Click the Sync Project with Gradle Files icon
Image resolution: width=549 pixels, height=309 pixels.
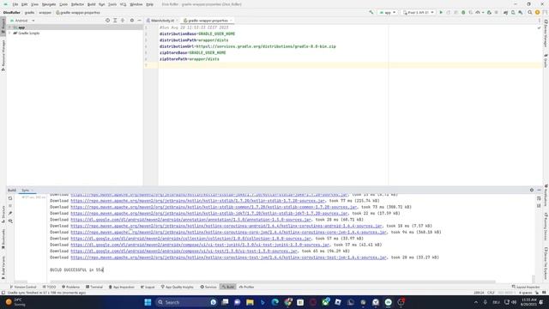tap(505, 13)
